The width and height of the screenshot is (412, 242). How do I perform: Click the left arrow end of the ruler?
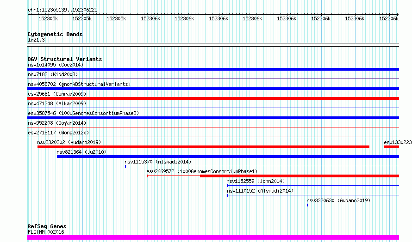coord(29,14)
